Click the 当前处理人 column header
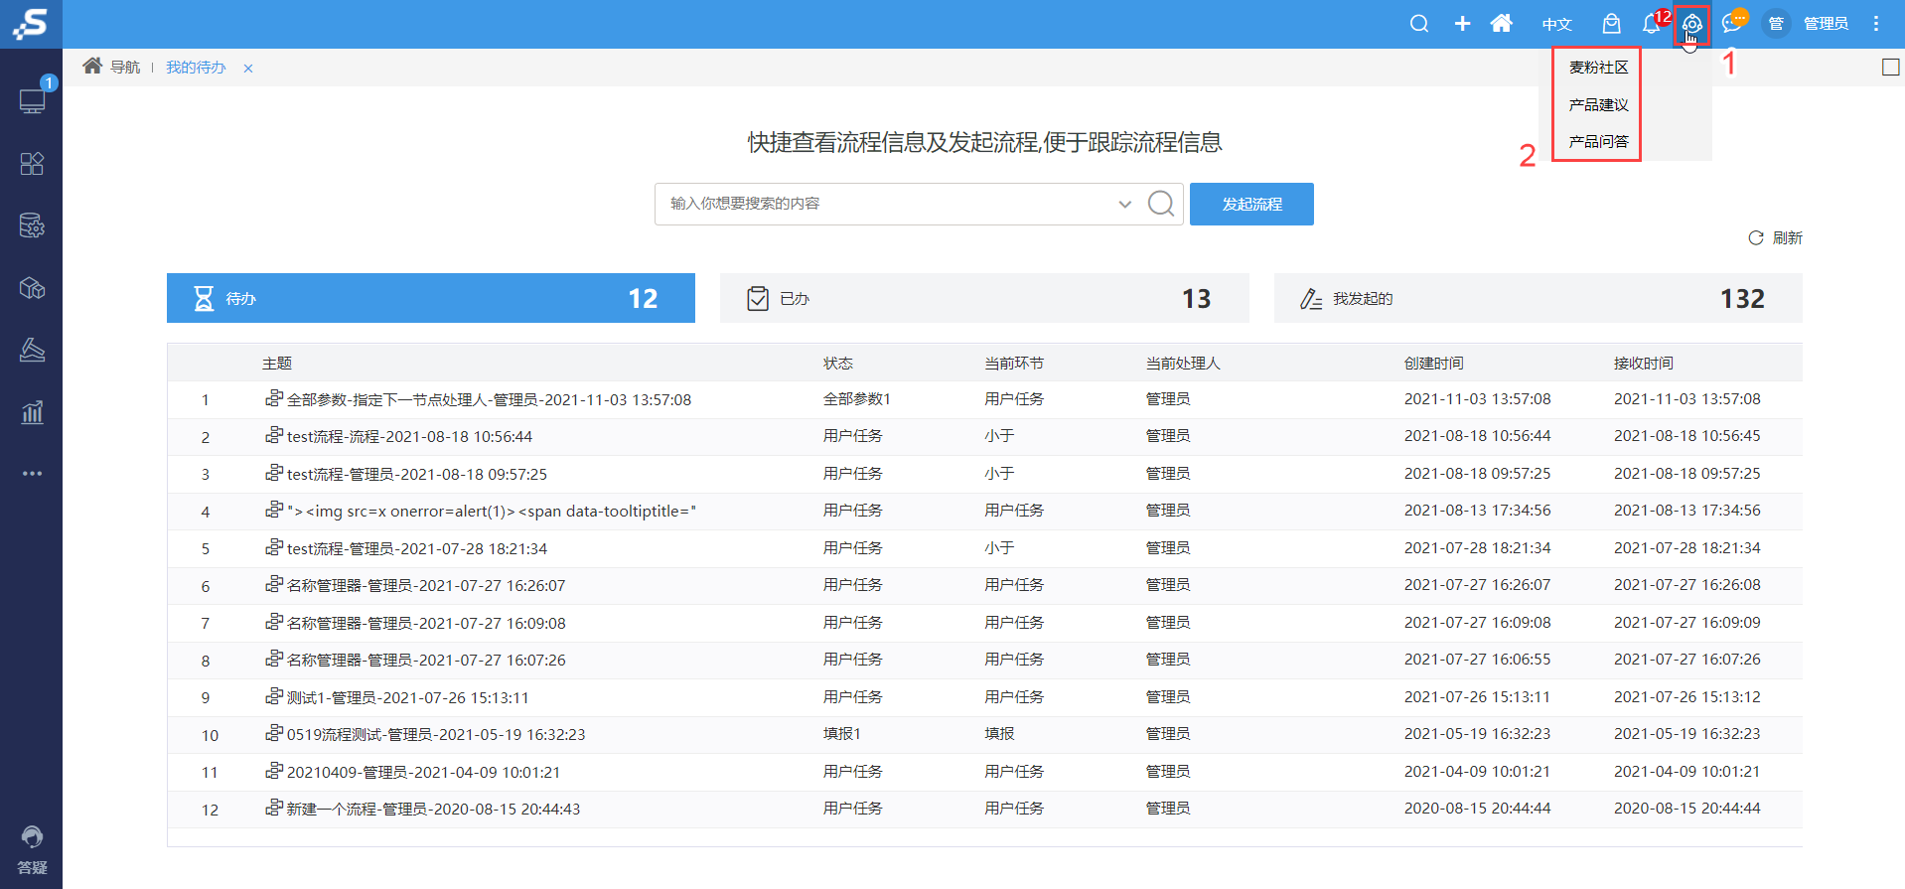1905x889 pixels. (1183, 364)
